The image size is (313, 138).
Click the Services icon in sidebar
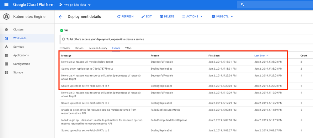click(6, 47)
